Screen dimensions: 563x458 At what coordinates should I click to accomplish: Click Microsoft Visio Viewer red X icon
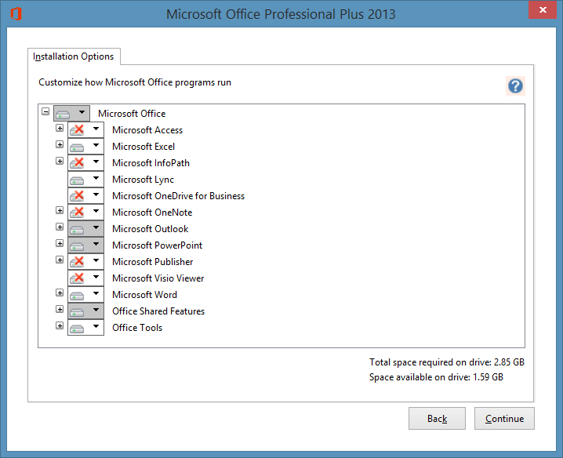tap(77, 278)
